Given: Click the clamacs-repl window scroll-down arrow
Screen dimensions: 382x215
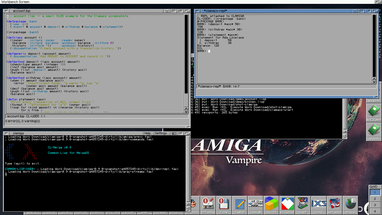Looking at the screenshot, I should [x=374, y=82].
